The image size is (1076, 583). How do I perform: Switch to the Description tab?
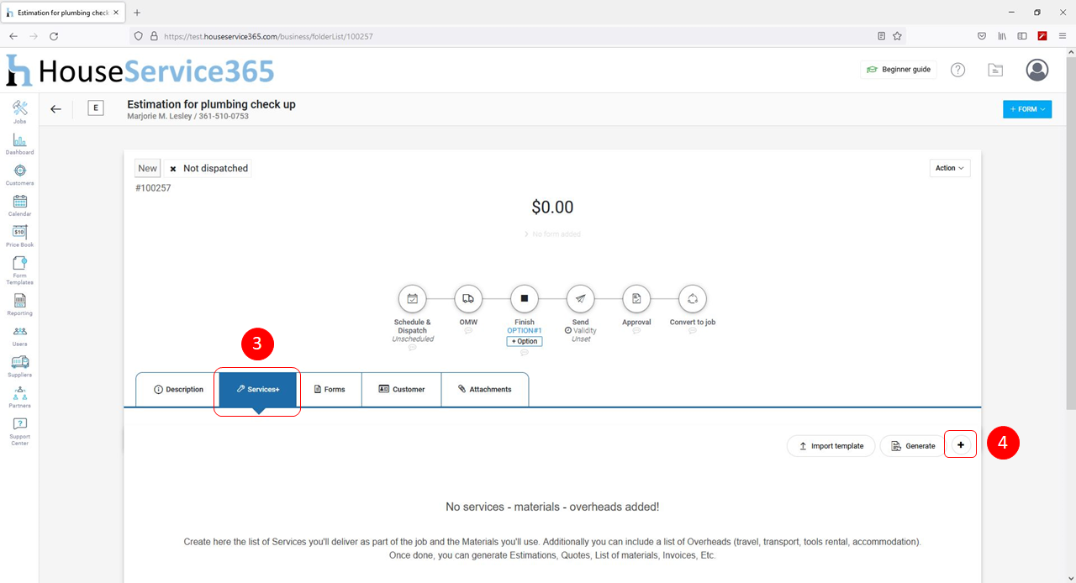tap(178, 390)
